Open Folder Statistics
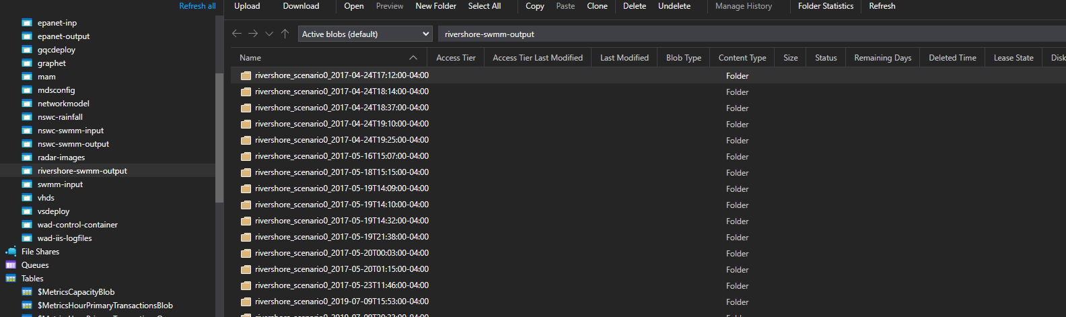1066x317 pixels. (826, 6)
